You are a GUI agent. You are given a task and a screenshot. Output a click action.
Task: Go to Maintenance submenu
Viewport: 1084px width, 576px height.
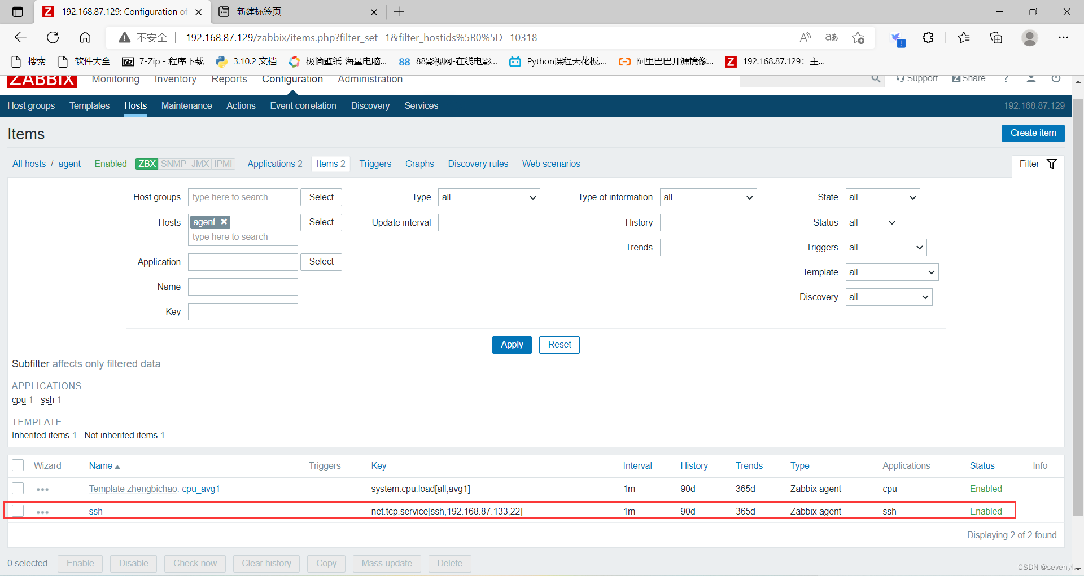pyautogui.click(x=187, y=105)
